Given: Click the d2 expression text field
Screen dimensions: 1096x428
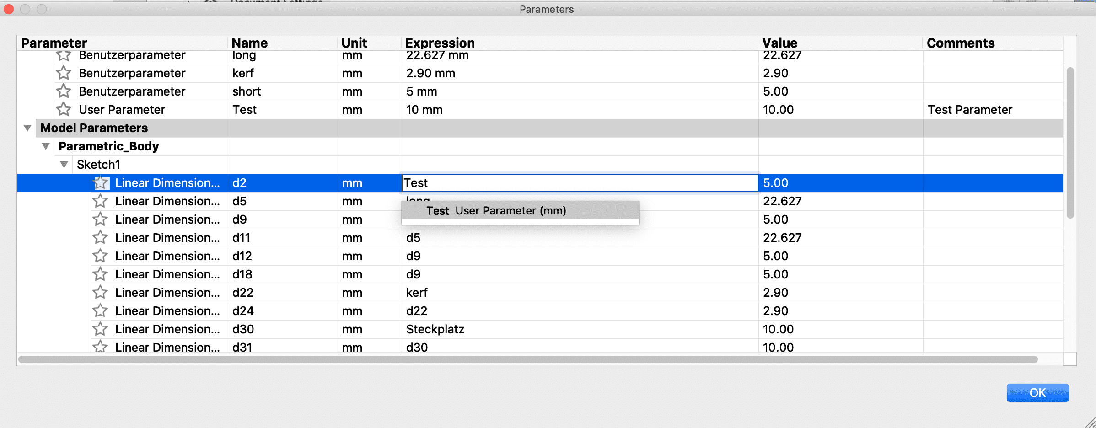Looking at the screenshot, I should pyautogui.click(x=579, y=183).
